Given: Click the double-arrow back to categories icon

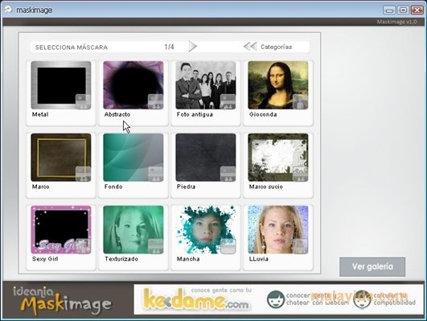Looking at the screenshot, I should coord(250,47).
